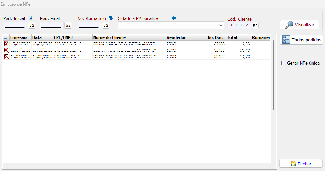Click inside the Ped. Final input field
The image size is (325, 171).
(51, 25)
